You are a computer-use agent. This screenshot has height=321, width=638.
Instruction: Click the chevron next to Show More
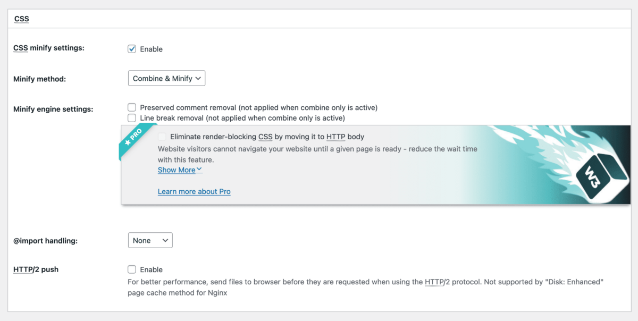(199, 170)
